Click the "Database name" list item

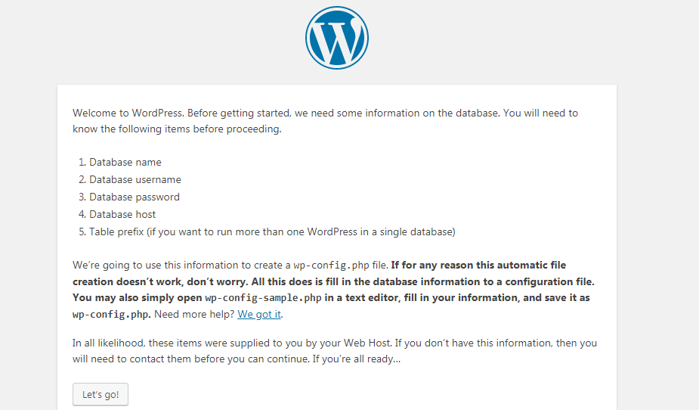click(x=125, y=162)
